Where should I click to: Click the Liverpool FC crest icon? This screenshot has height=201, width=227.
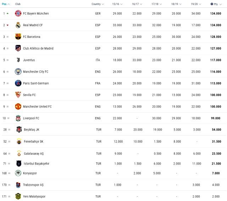tap(18, 118)
